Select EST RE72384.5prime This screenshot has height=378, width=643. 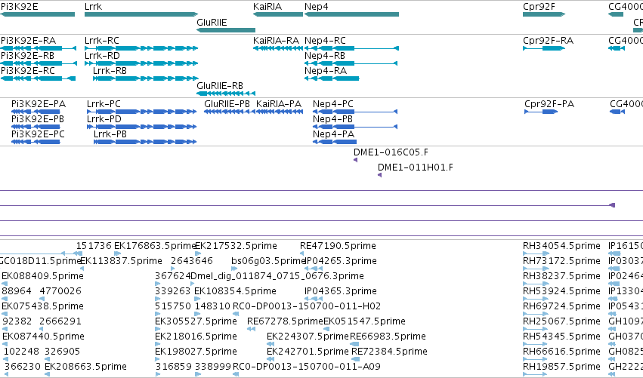tap(355, 360)
